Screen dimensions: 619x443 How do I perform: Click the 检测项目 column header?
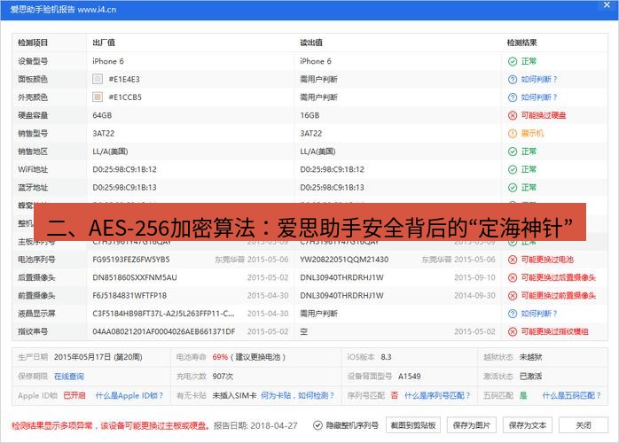(x=33, y=43)
